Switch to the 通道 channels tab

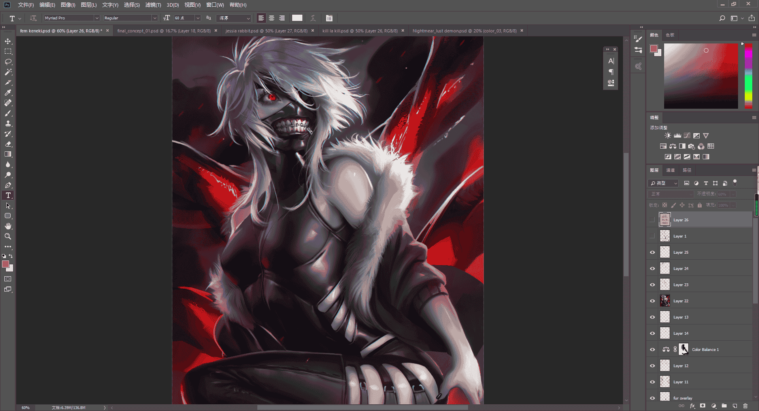pos(670,170)
